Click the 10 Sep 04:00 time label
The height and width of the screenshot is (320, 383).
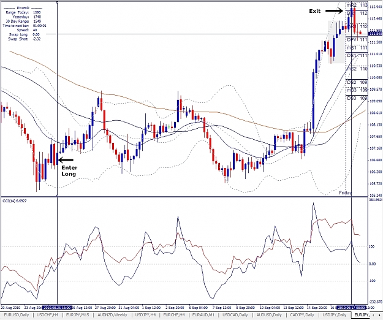(x=270, y=308)
